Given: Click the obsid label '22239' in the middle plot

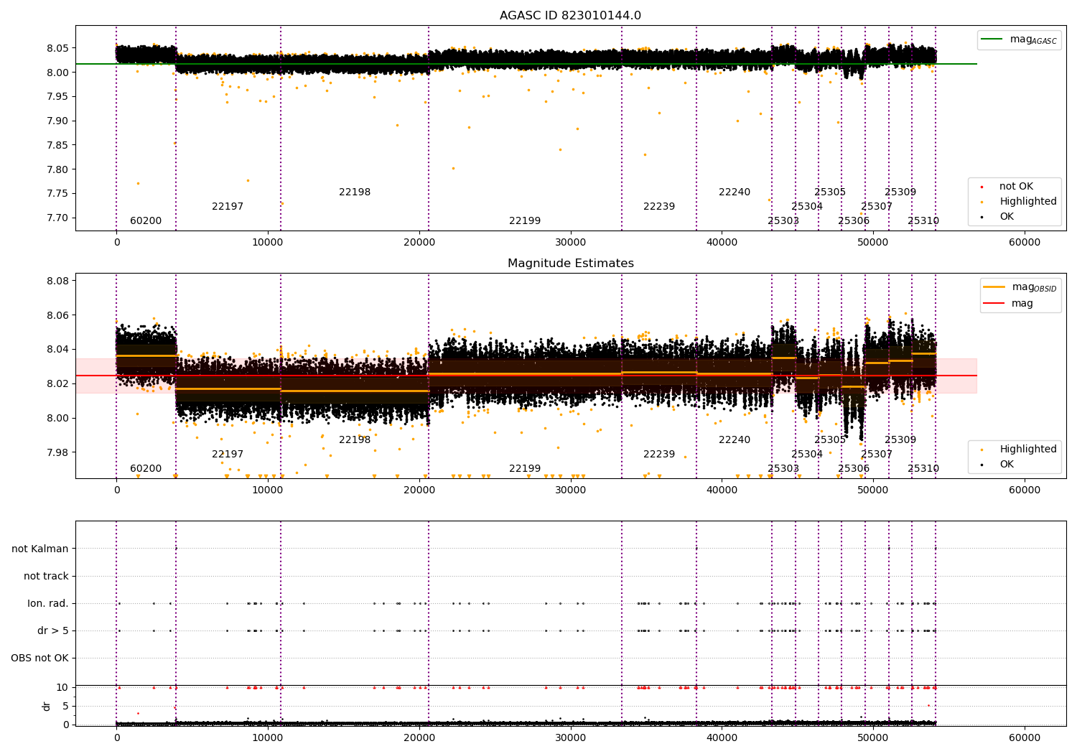Looking at the screenshot, I should coord(659,455).
